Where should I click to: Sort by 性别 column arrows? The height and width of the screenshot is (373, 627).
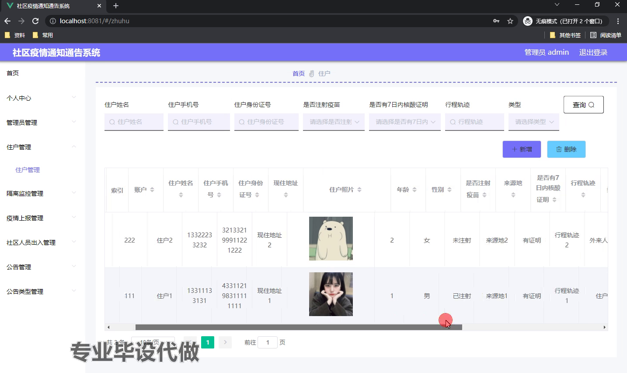[449, 190]
